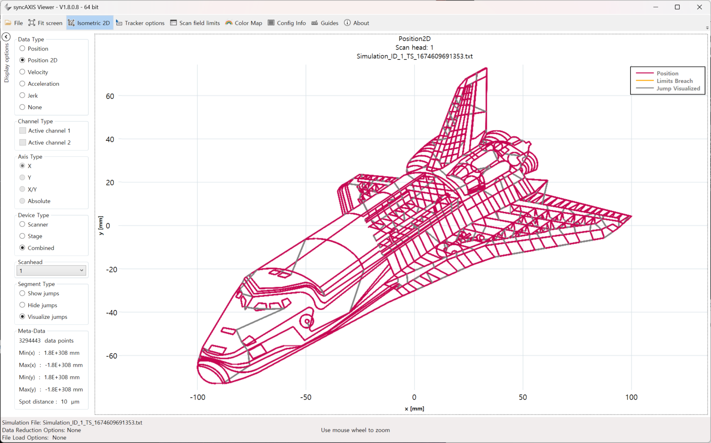This screenshot has height=443, width=711.
Task: Select Scanner device type
Action: (x=22, y=224)
